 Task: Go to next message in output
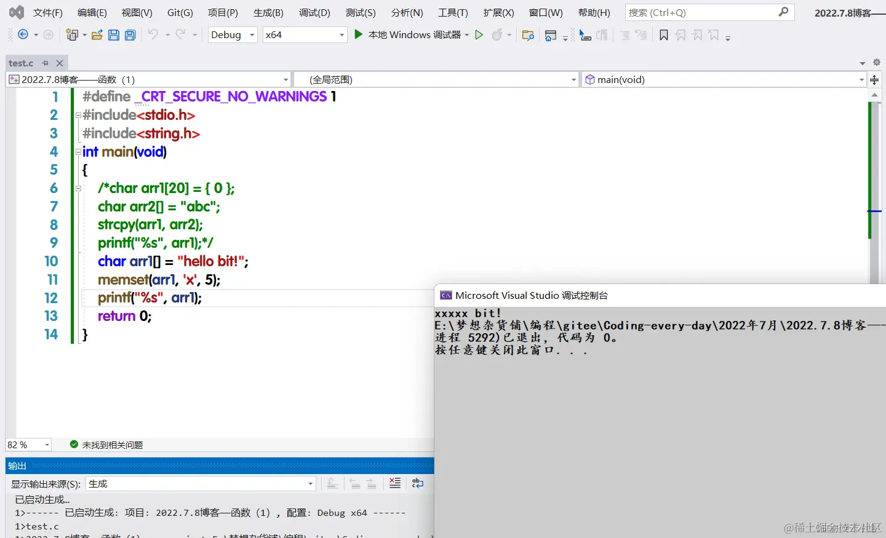click(372, 483)
